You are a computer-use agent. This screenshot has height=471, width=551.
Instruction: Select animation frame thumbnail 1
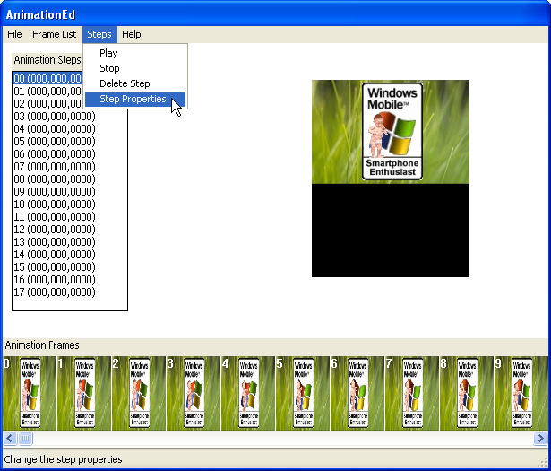(x=84, y=393)
